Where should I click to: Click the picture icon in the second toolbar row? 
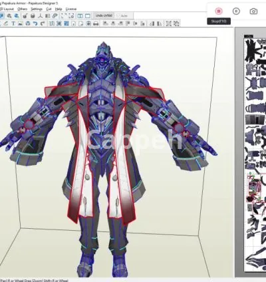[21, 23]
